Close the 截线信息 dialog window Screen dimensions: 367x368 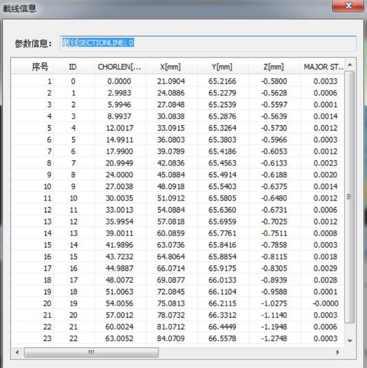(x=348, y=6)
